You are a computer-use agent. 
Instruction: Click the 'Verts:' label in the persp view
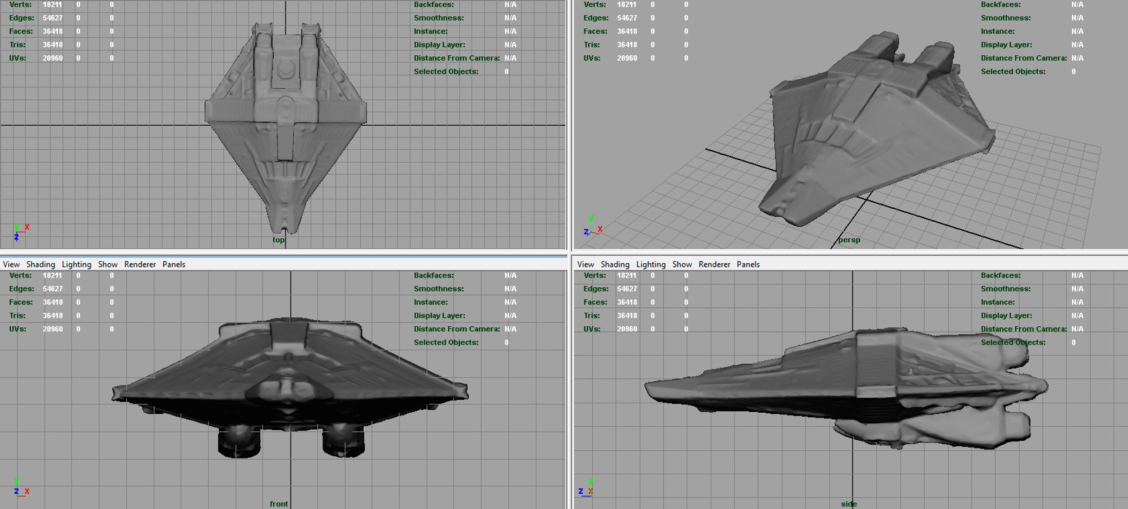point(595,5)
